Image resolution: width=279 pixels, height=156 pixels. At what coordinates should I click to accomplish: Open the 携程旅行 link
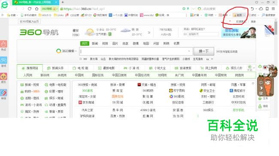(237, 91)
